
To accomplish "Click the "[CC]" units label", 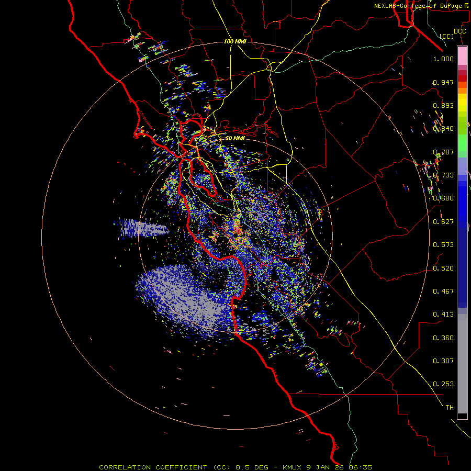I will point(447,36).
